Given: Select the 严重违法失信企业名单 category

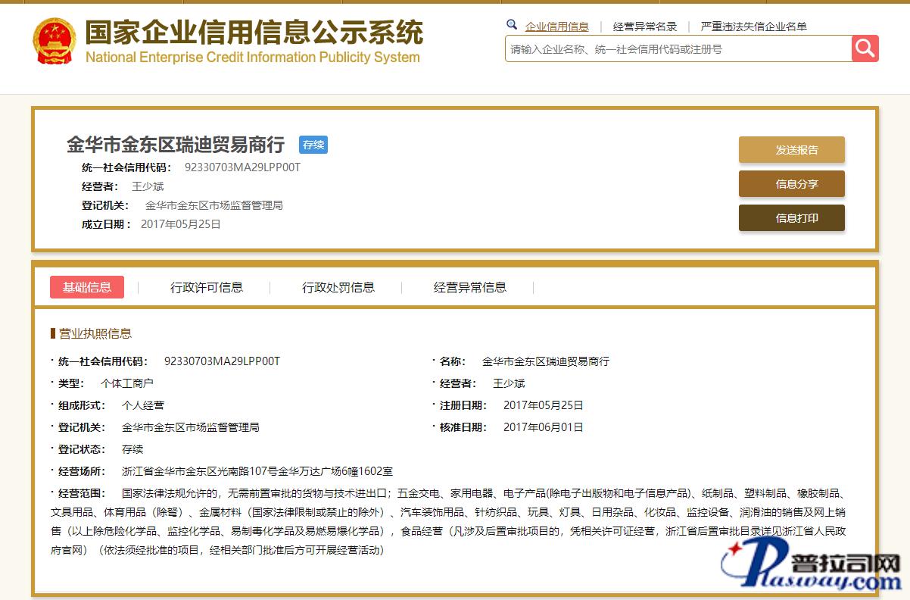Looking at the screenshot, I should (x=753, y=27).
